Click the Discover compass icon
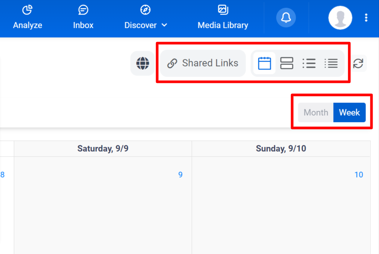Viewport: 379px width, 254px height. click(145, 10)
